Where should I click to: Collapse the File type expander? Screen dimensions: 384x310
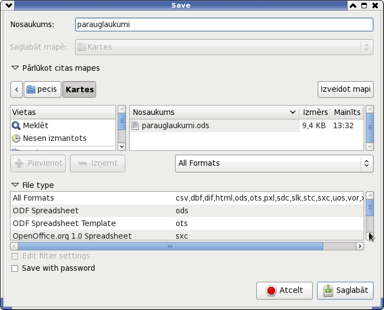click(x=15, y=185)
